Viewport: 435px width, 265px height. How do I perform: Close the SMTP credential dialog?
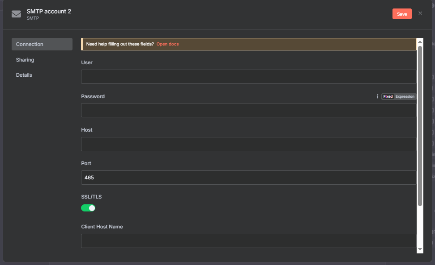pyautogui.click(x=420, y=13)
